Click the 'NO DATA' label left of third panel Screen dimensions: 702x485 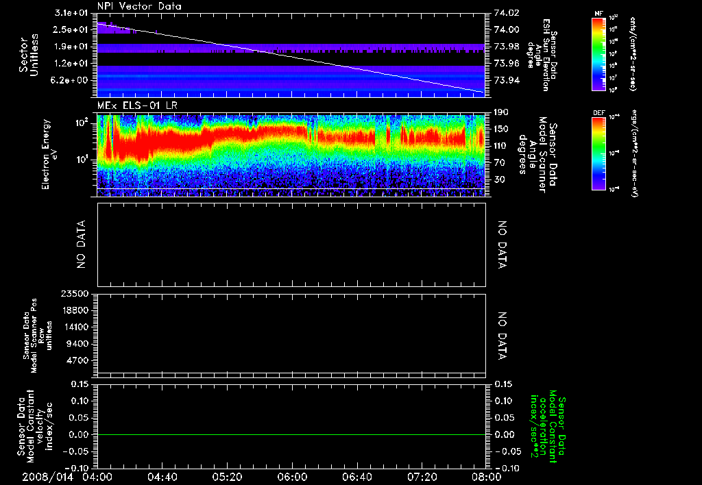pos(81,245)
